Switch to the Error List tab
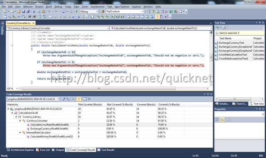 43,150
